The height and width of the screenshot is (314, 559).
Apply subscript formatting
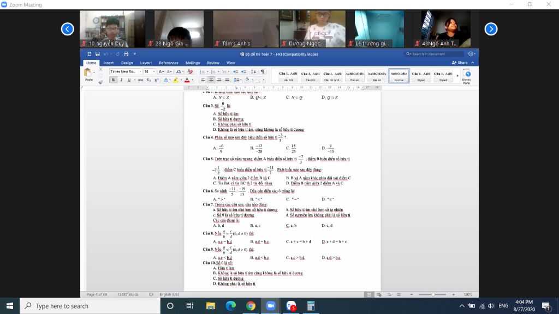point(148,80)
